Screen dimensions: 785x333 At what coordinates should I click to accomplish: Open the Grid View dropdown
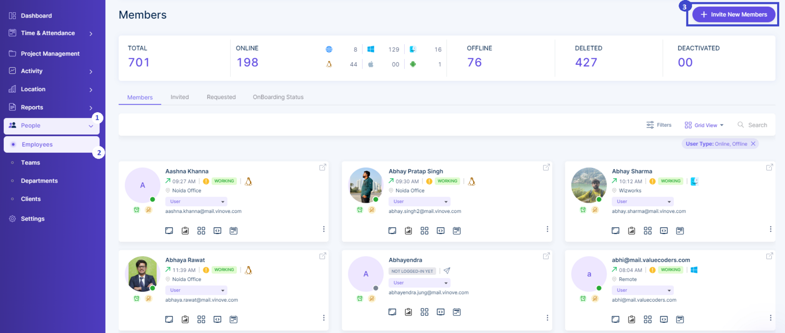click(x=704, y=125)
